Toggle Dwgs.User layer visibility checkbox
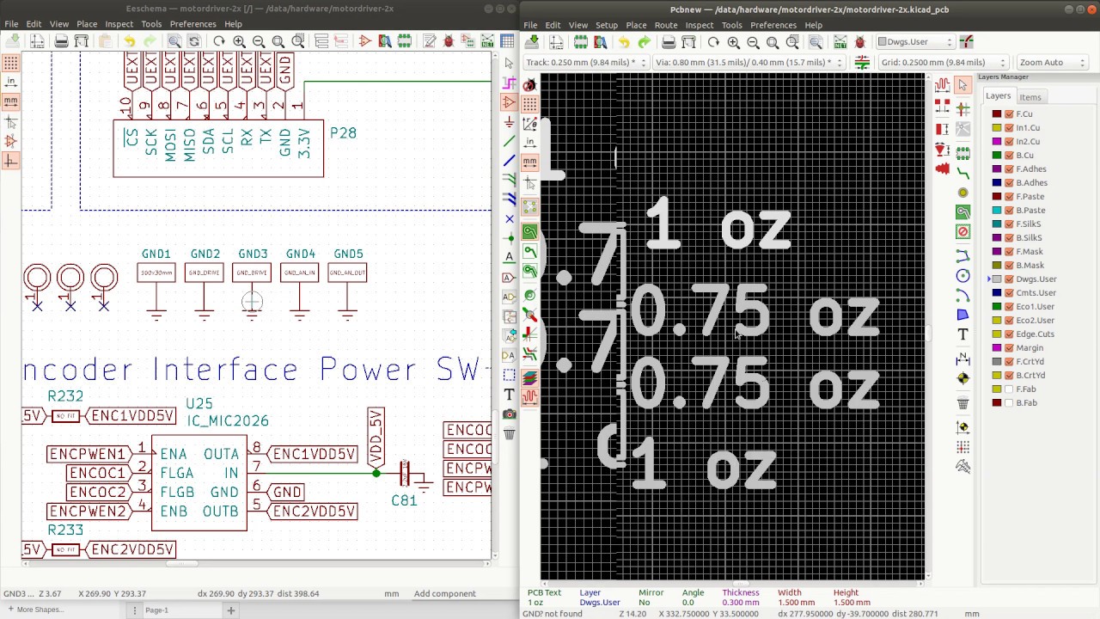 click(x=1010, y=279)
